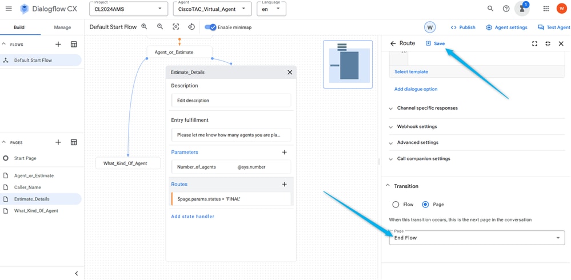Image resolution: width=571 pixels, height=280 pixels.
Task: Open the Google apps grid
Action: pos(546,9)
